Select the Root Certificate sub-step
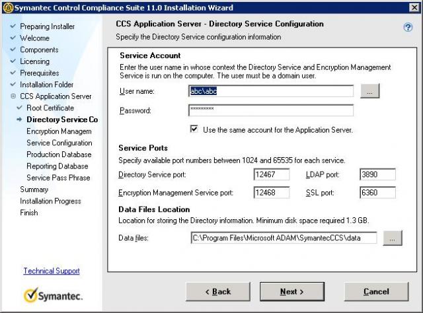The image size is (423, 313). click(50, 108)
